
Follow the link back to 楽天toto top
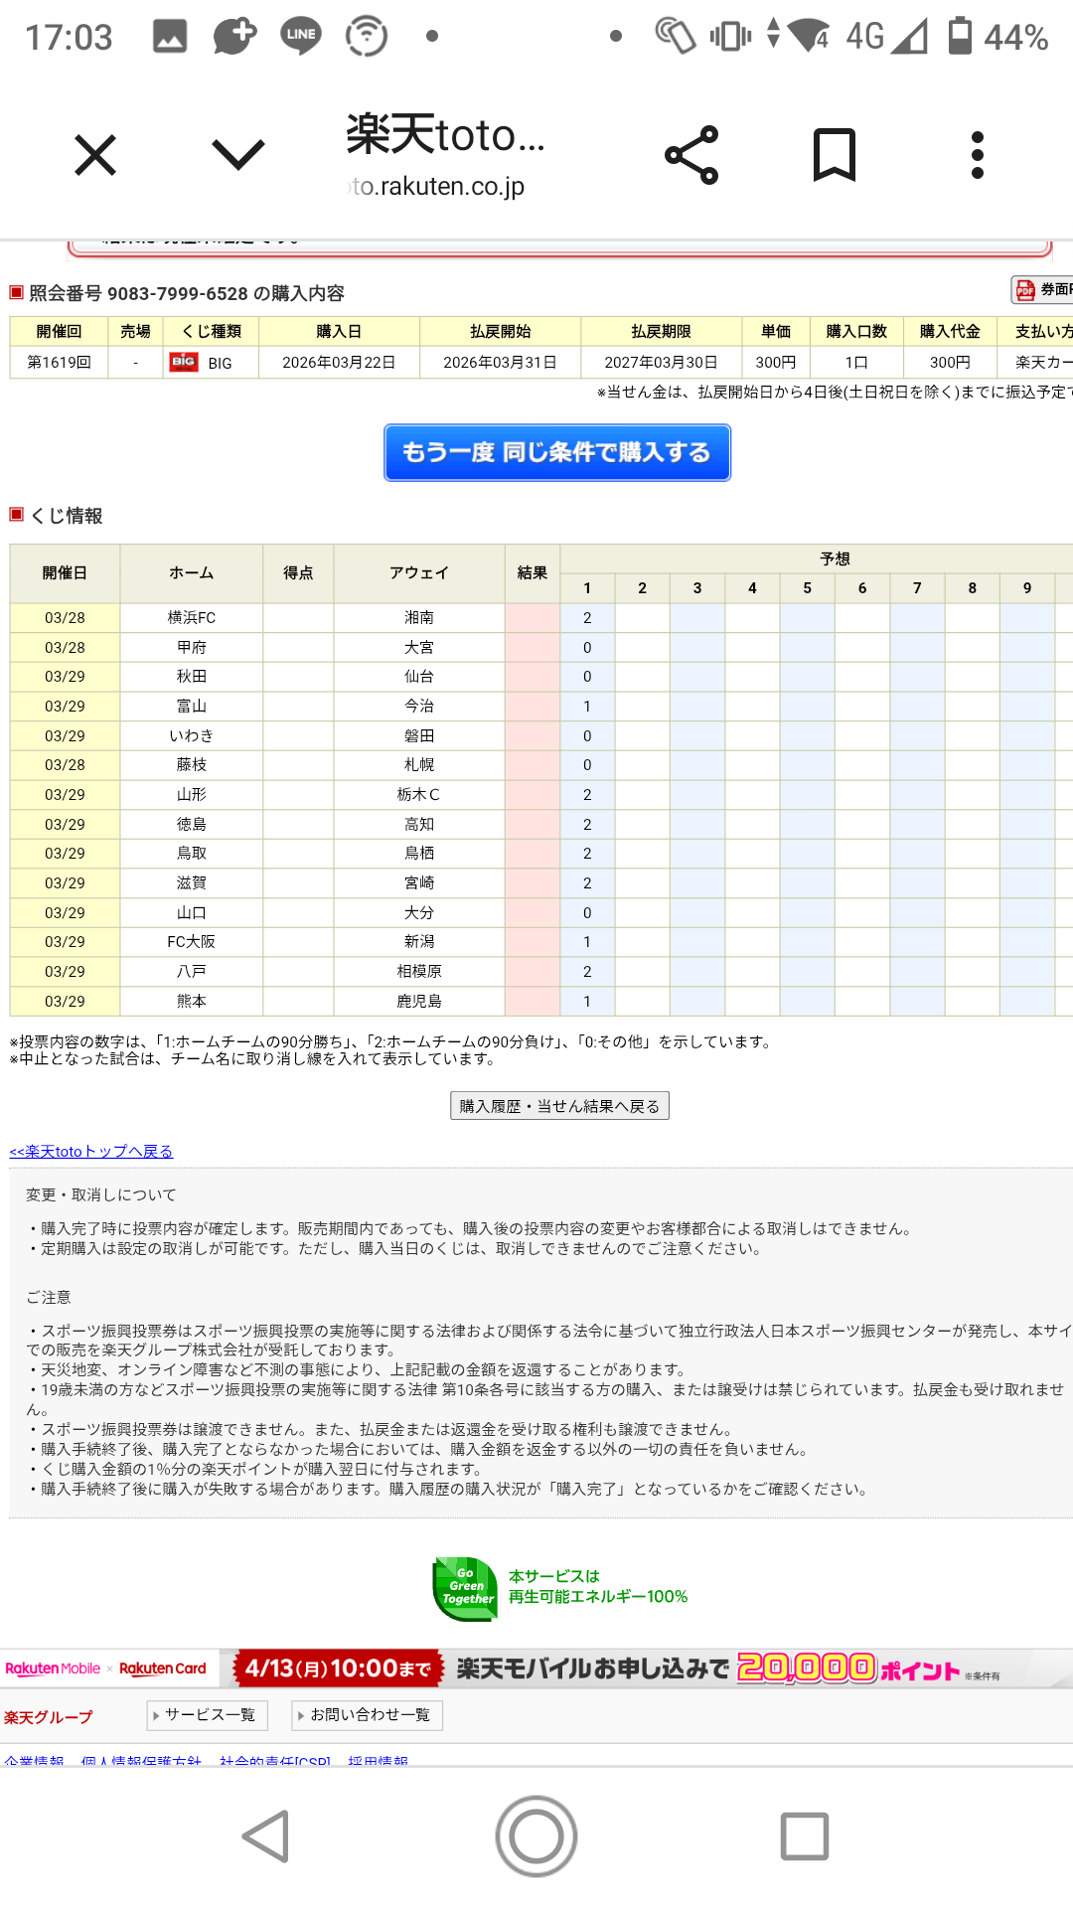tap(91, 1151)
